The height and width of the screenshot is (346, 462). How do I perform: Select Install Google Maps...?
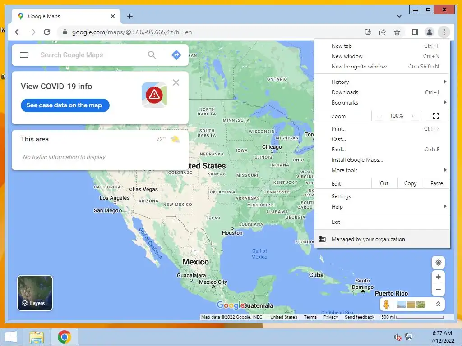382,160
